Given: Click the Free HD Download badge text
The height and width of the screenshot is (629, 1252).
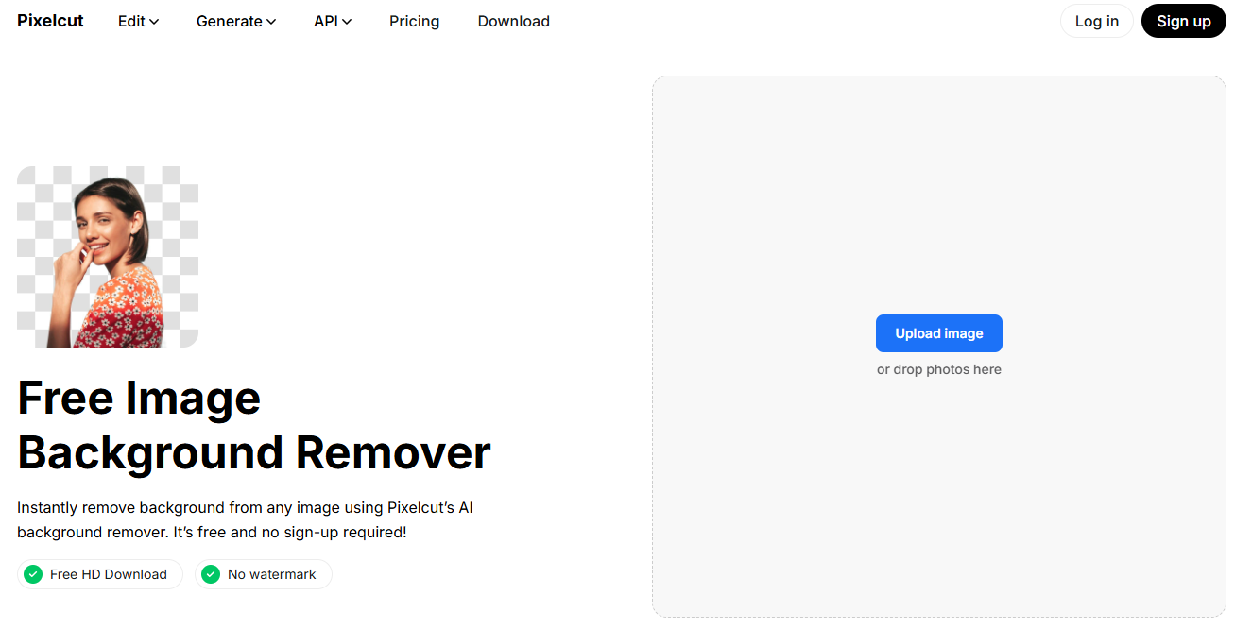Looking at the screenshot, I should pyautogui.click(x=109, y=574).
